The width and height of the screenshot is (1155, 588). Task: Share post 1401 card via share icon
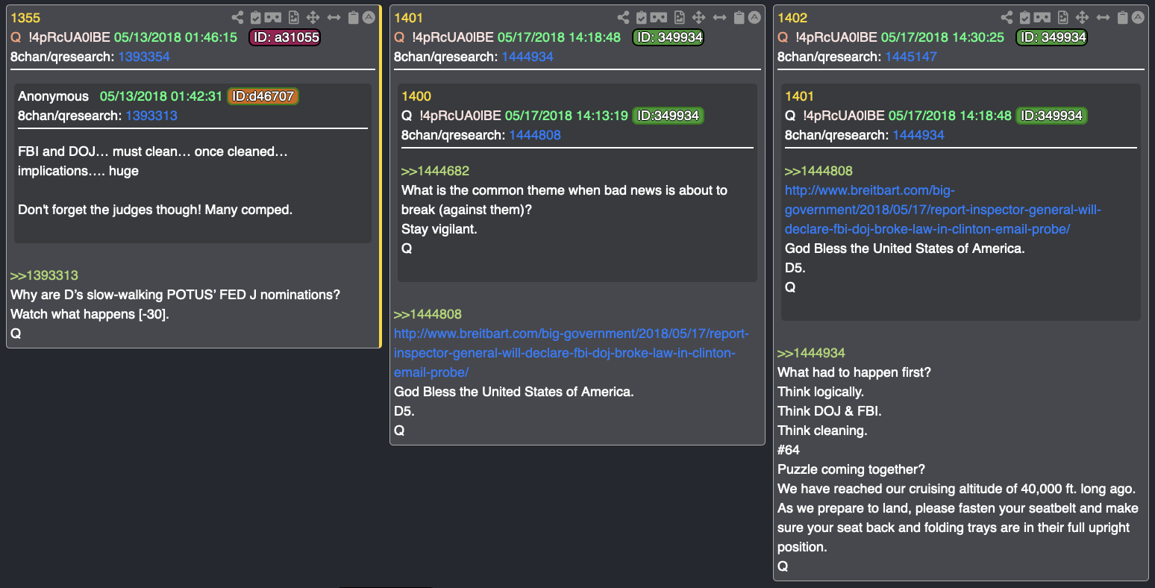(623, 17)
